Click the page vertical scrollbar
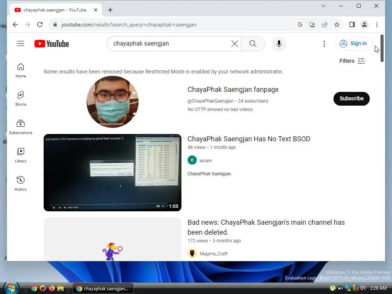 (x=382, y=48)
